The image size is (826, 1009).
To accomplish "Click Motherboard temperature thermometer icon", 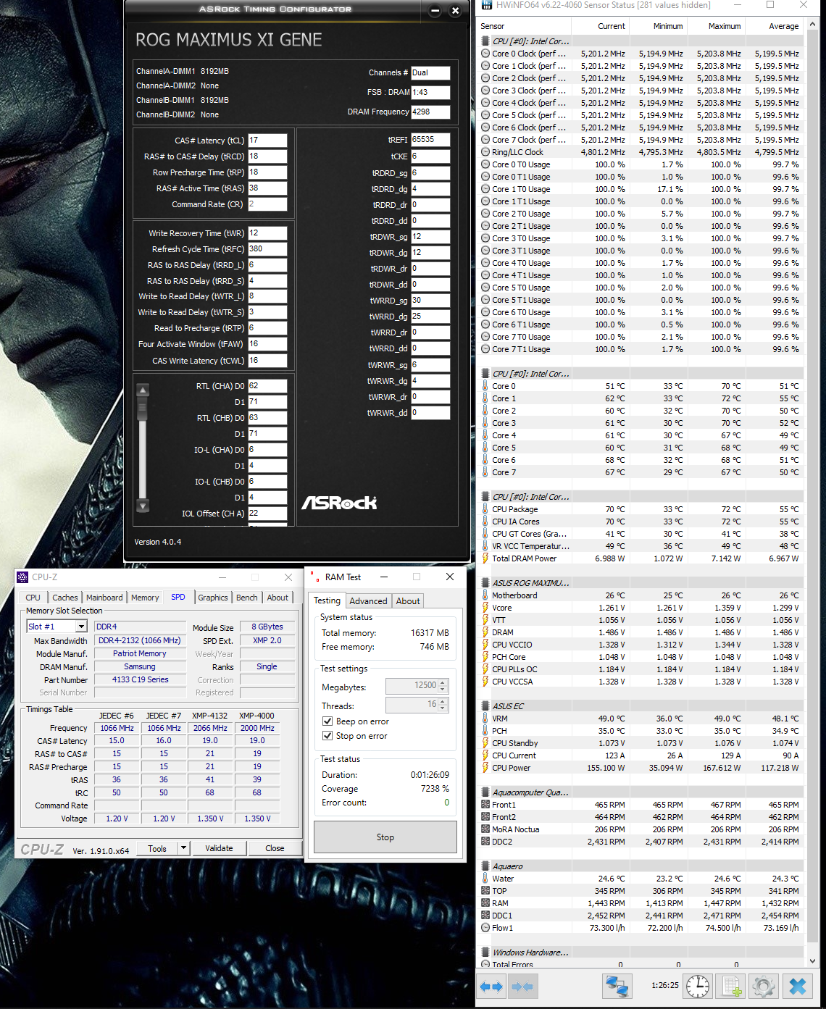I will tap(485, 595).
